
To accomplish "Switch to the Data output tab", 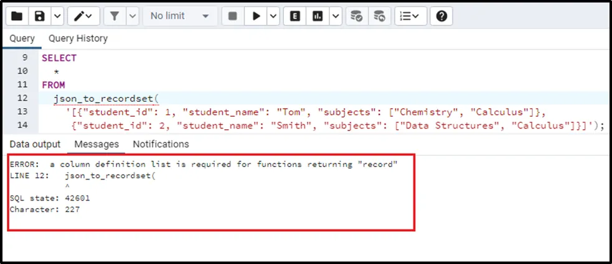I will click(35, 144).
